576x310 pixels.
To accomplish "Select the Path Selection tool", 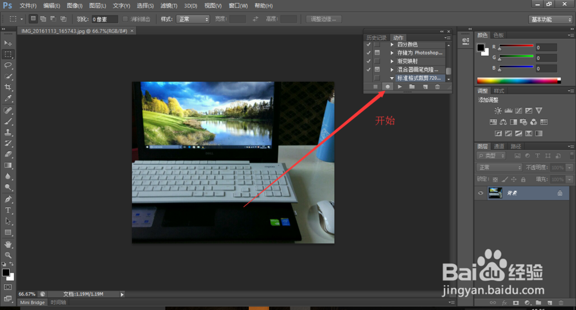I will [x=7, y=221].
